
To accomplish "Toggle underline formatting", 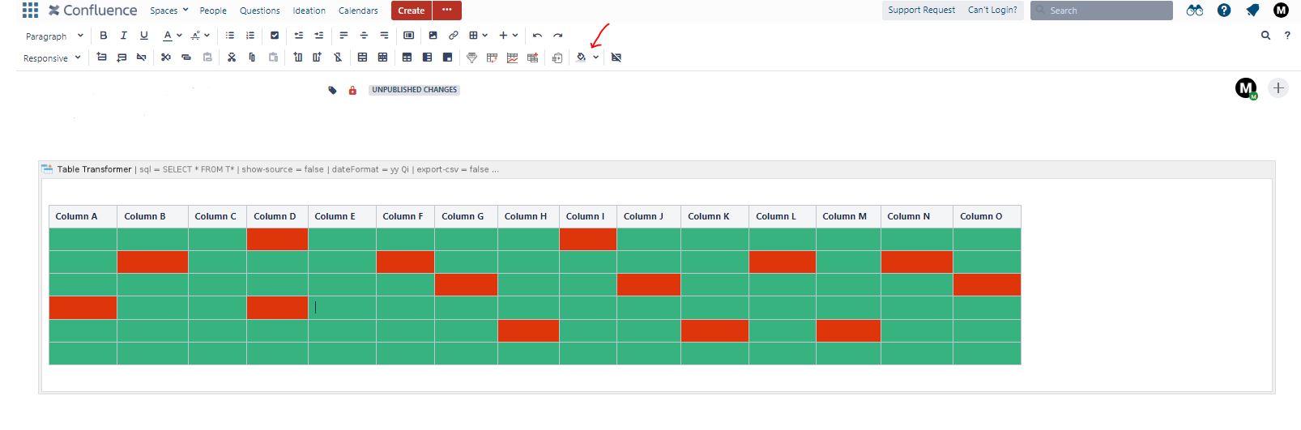I will [144, 36].
